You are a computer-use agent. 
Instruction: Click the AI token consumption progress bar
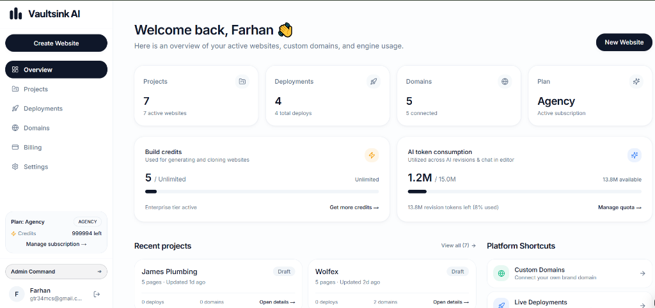(x=525, y=192)
